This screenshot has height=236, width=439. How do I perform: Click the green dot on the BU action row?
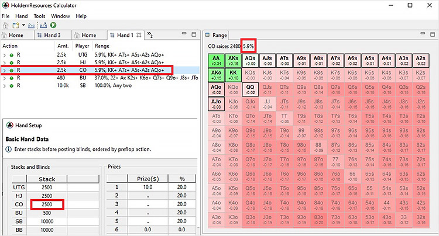11,77
